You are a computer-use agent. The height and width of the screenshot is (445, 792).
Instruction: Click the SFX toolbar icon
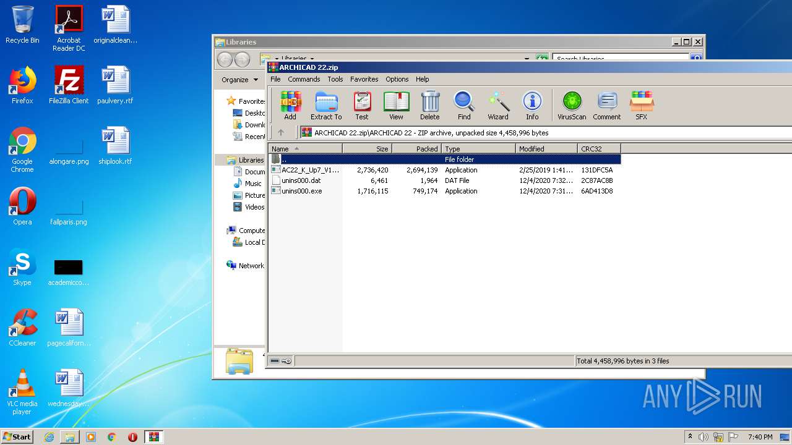(642, 105)
